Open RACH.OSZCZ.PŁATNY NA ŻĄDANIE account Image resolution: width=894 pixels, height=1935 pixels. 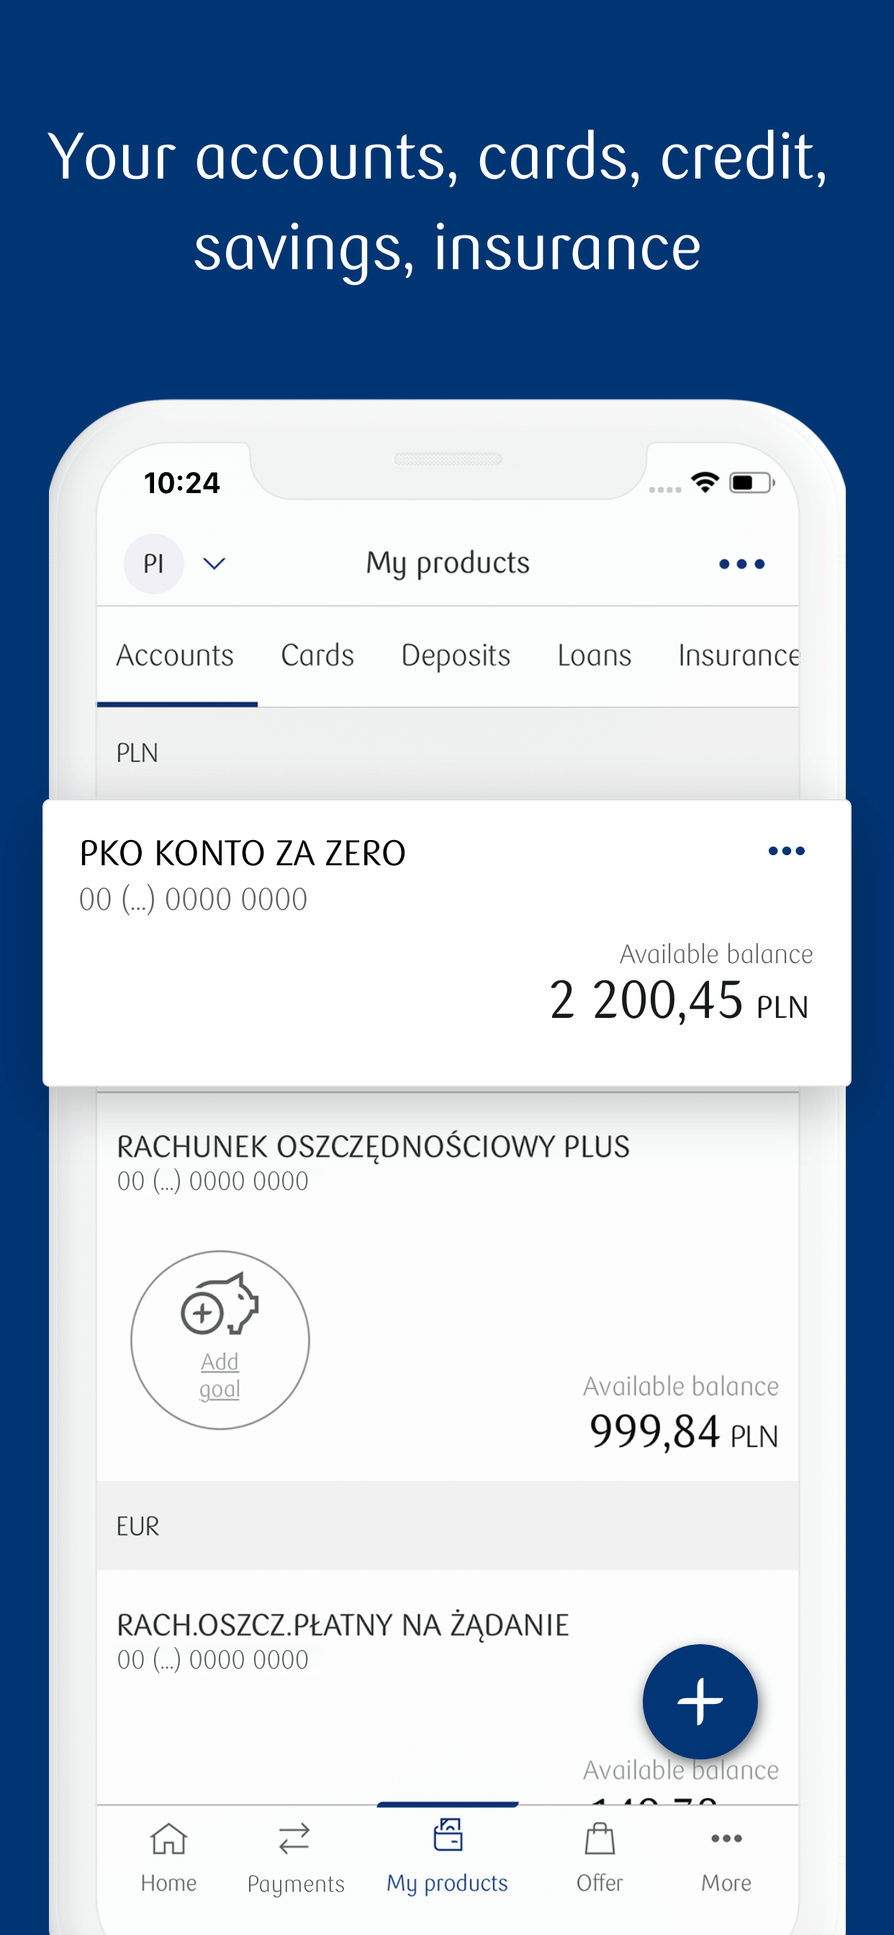pyautogui.click(x=447, y=1687)
